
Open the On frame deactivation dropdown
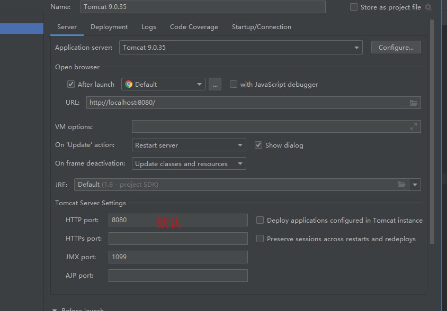pyautogui.click(x=189, y=163)
